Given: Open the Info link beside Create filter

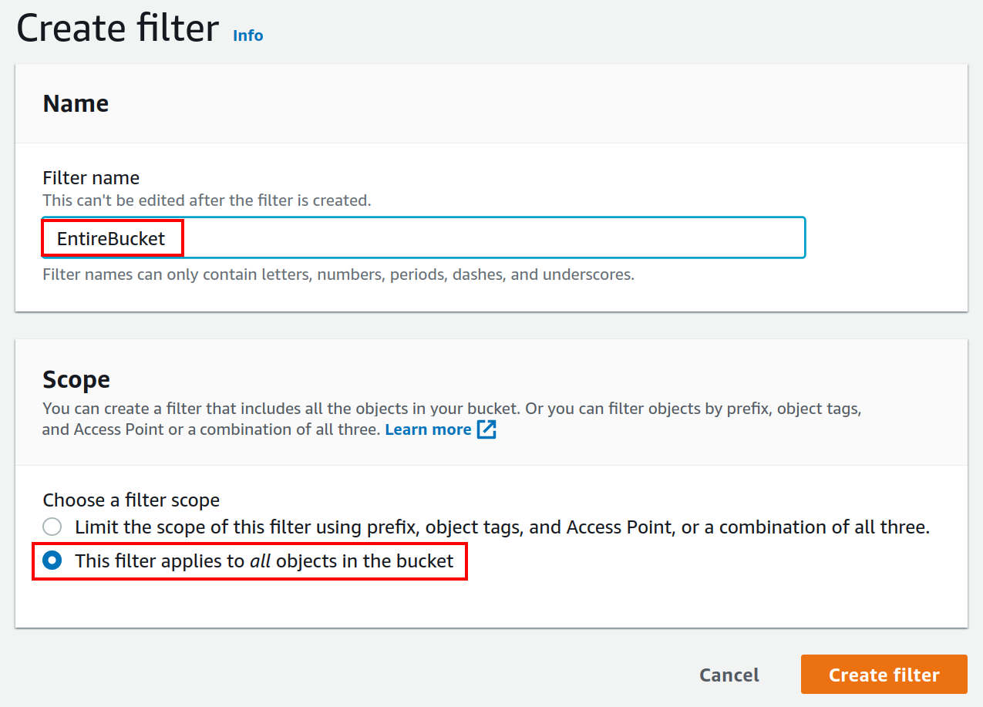Looking at the screenshot, I should pos(247,35).
